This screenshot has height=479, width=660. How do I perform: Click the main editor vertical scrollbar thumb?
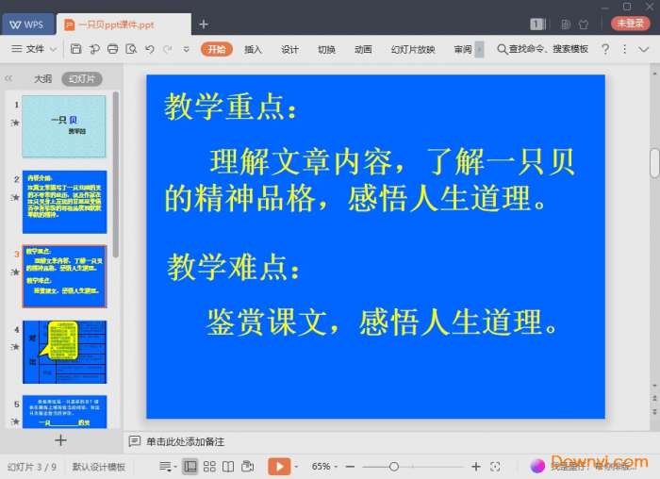tap(654, 163)
